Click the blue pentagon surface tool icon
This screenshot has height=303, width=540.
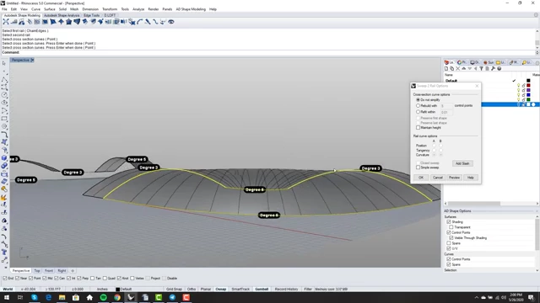click(69, 22)
